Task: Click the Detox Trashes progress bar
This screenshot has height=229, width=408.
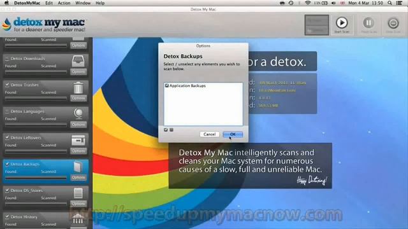Action: pyautogui.click(x=36, y=99)
